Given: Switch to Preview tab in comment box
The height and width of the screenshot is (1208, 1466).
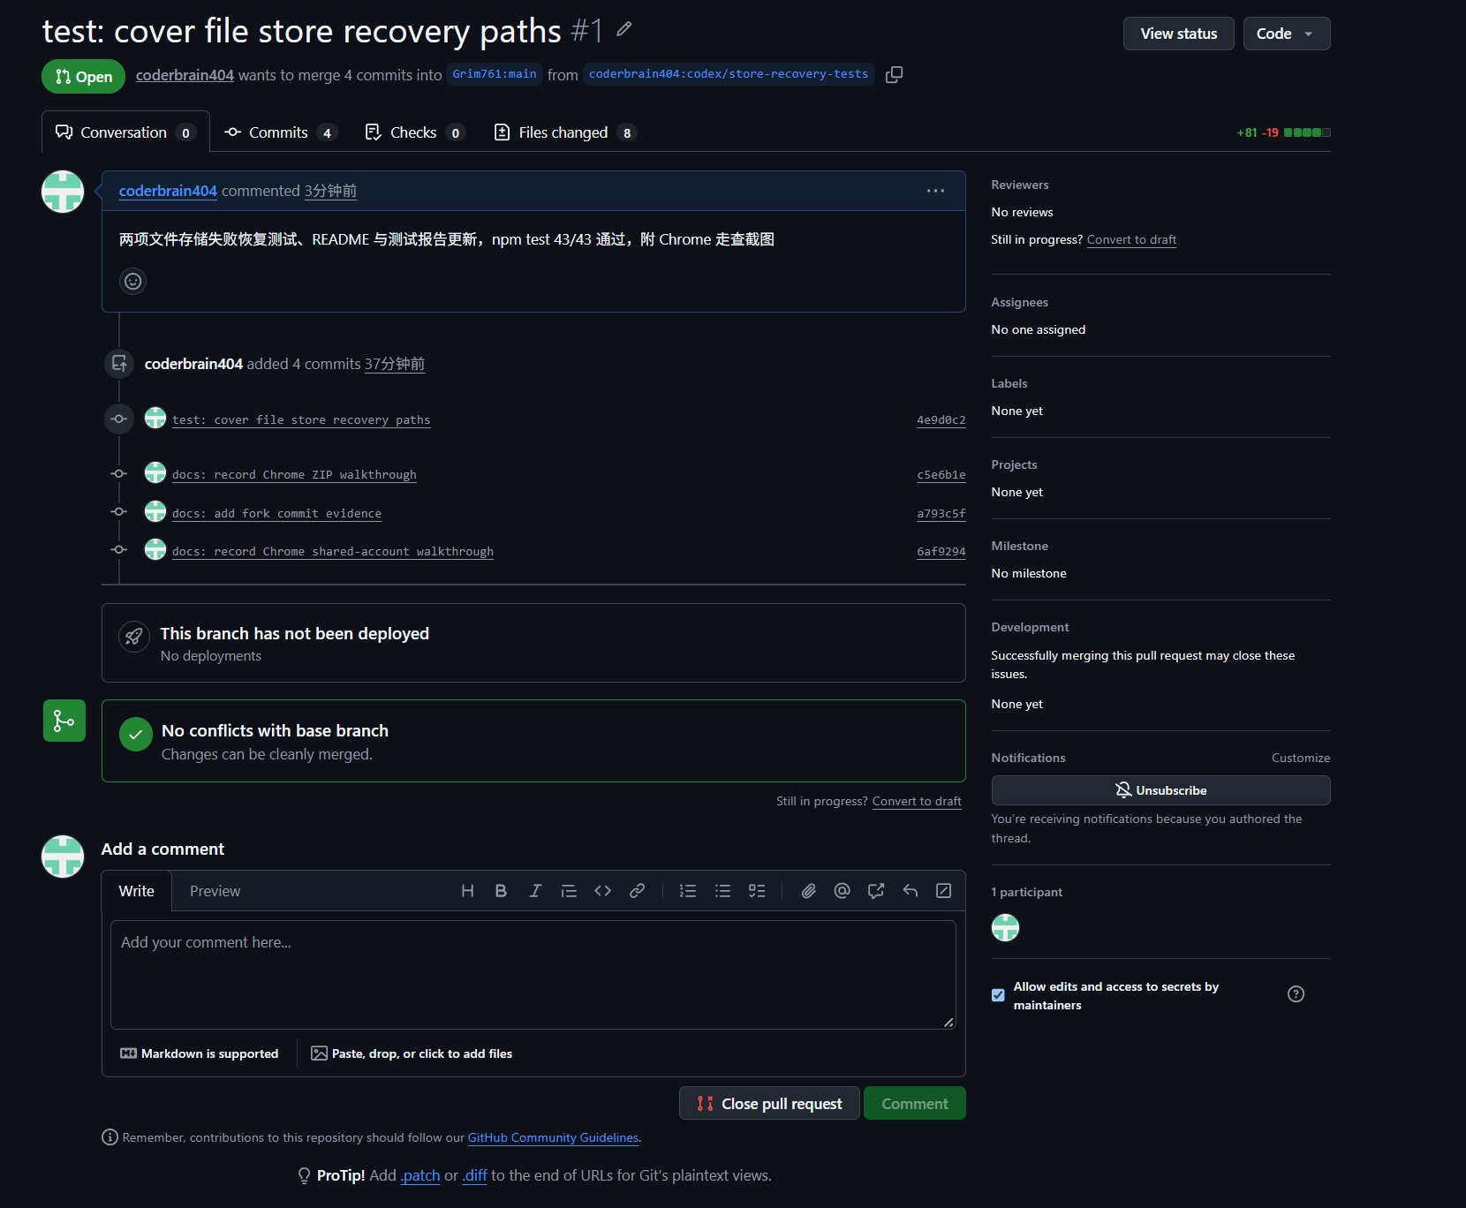Looking at the screenshot, I should (215, 891).
